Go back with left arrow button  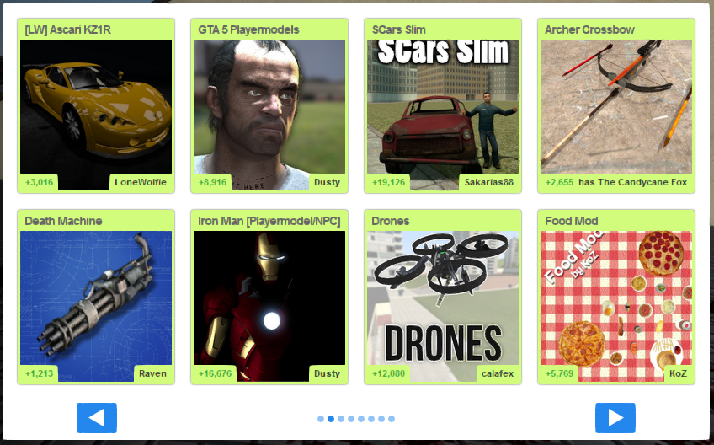click(97, 418)
